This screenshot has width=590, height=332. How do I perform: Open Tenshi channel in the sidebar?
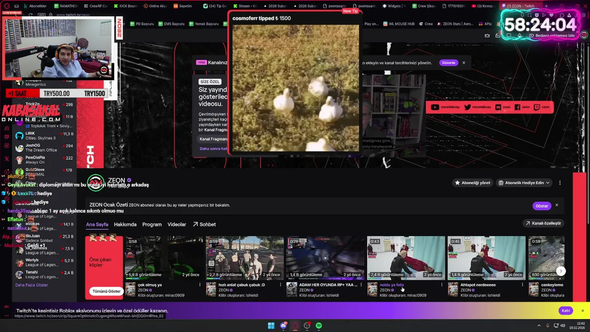pyautogui.click(x=44, y=274)
